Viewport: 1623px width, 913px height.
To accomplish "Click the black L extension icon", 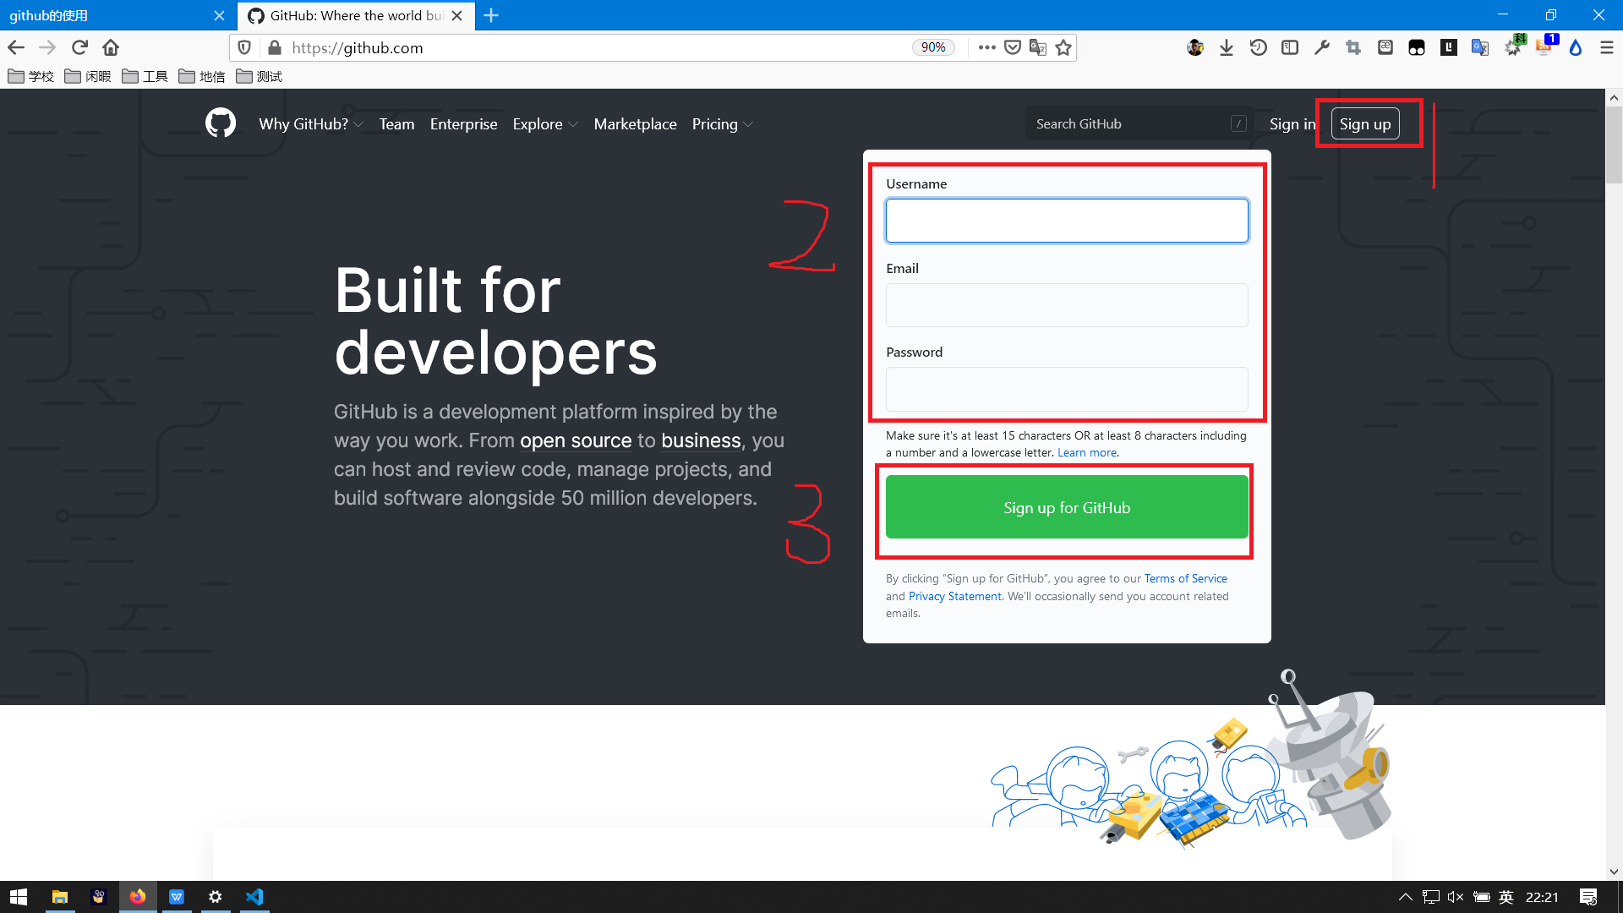I will 1449,47.
